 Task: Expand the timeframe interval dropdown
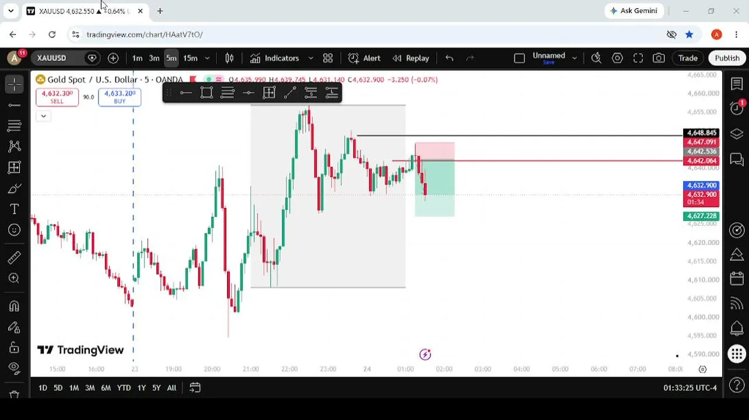click(207, 58)
